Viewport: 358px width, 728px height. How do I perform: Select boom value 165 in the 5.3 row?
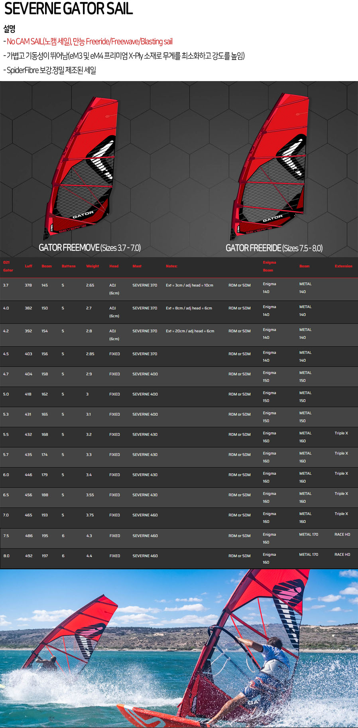tap(45, 414)
